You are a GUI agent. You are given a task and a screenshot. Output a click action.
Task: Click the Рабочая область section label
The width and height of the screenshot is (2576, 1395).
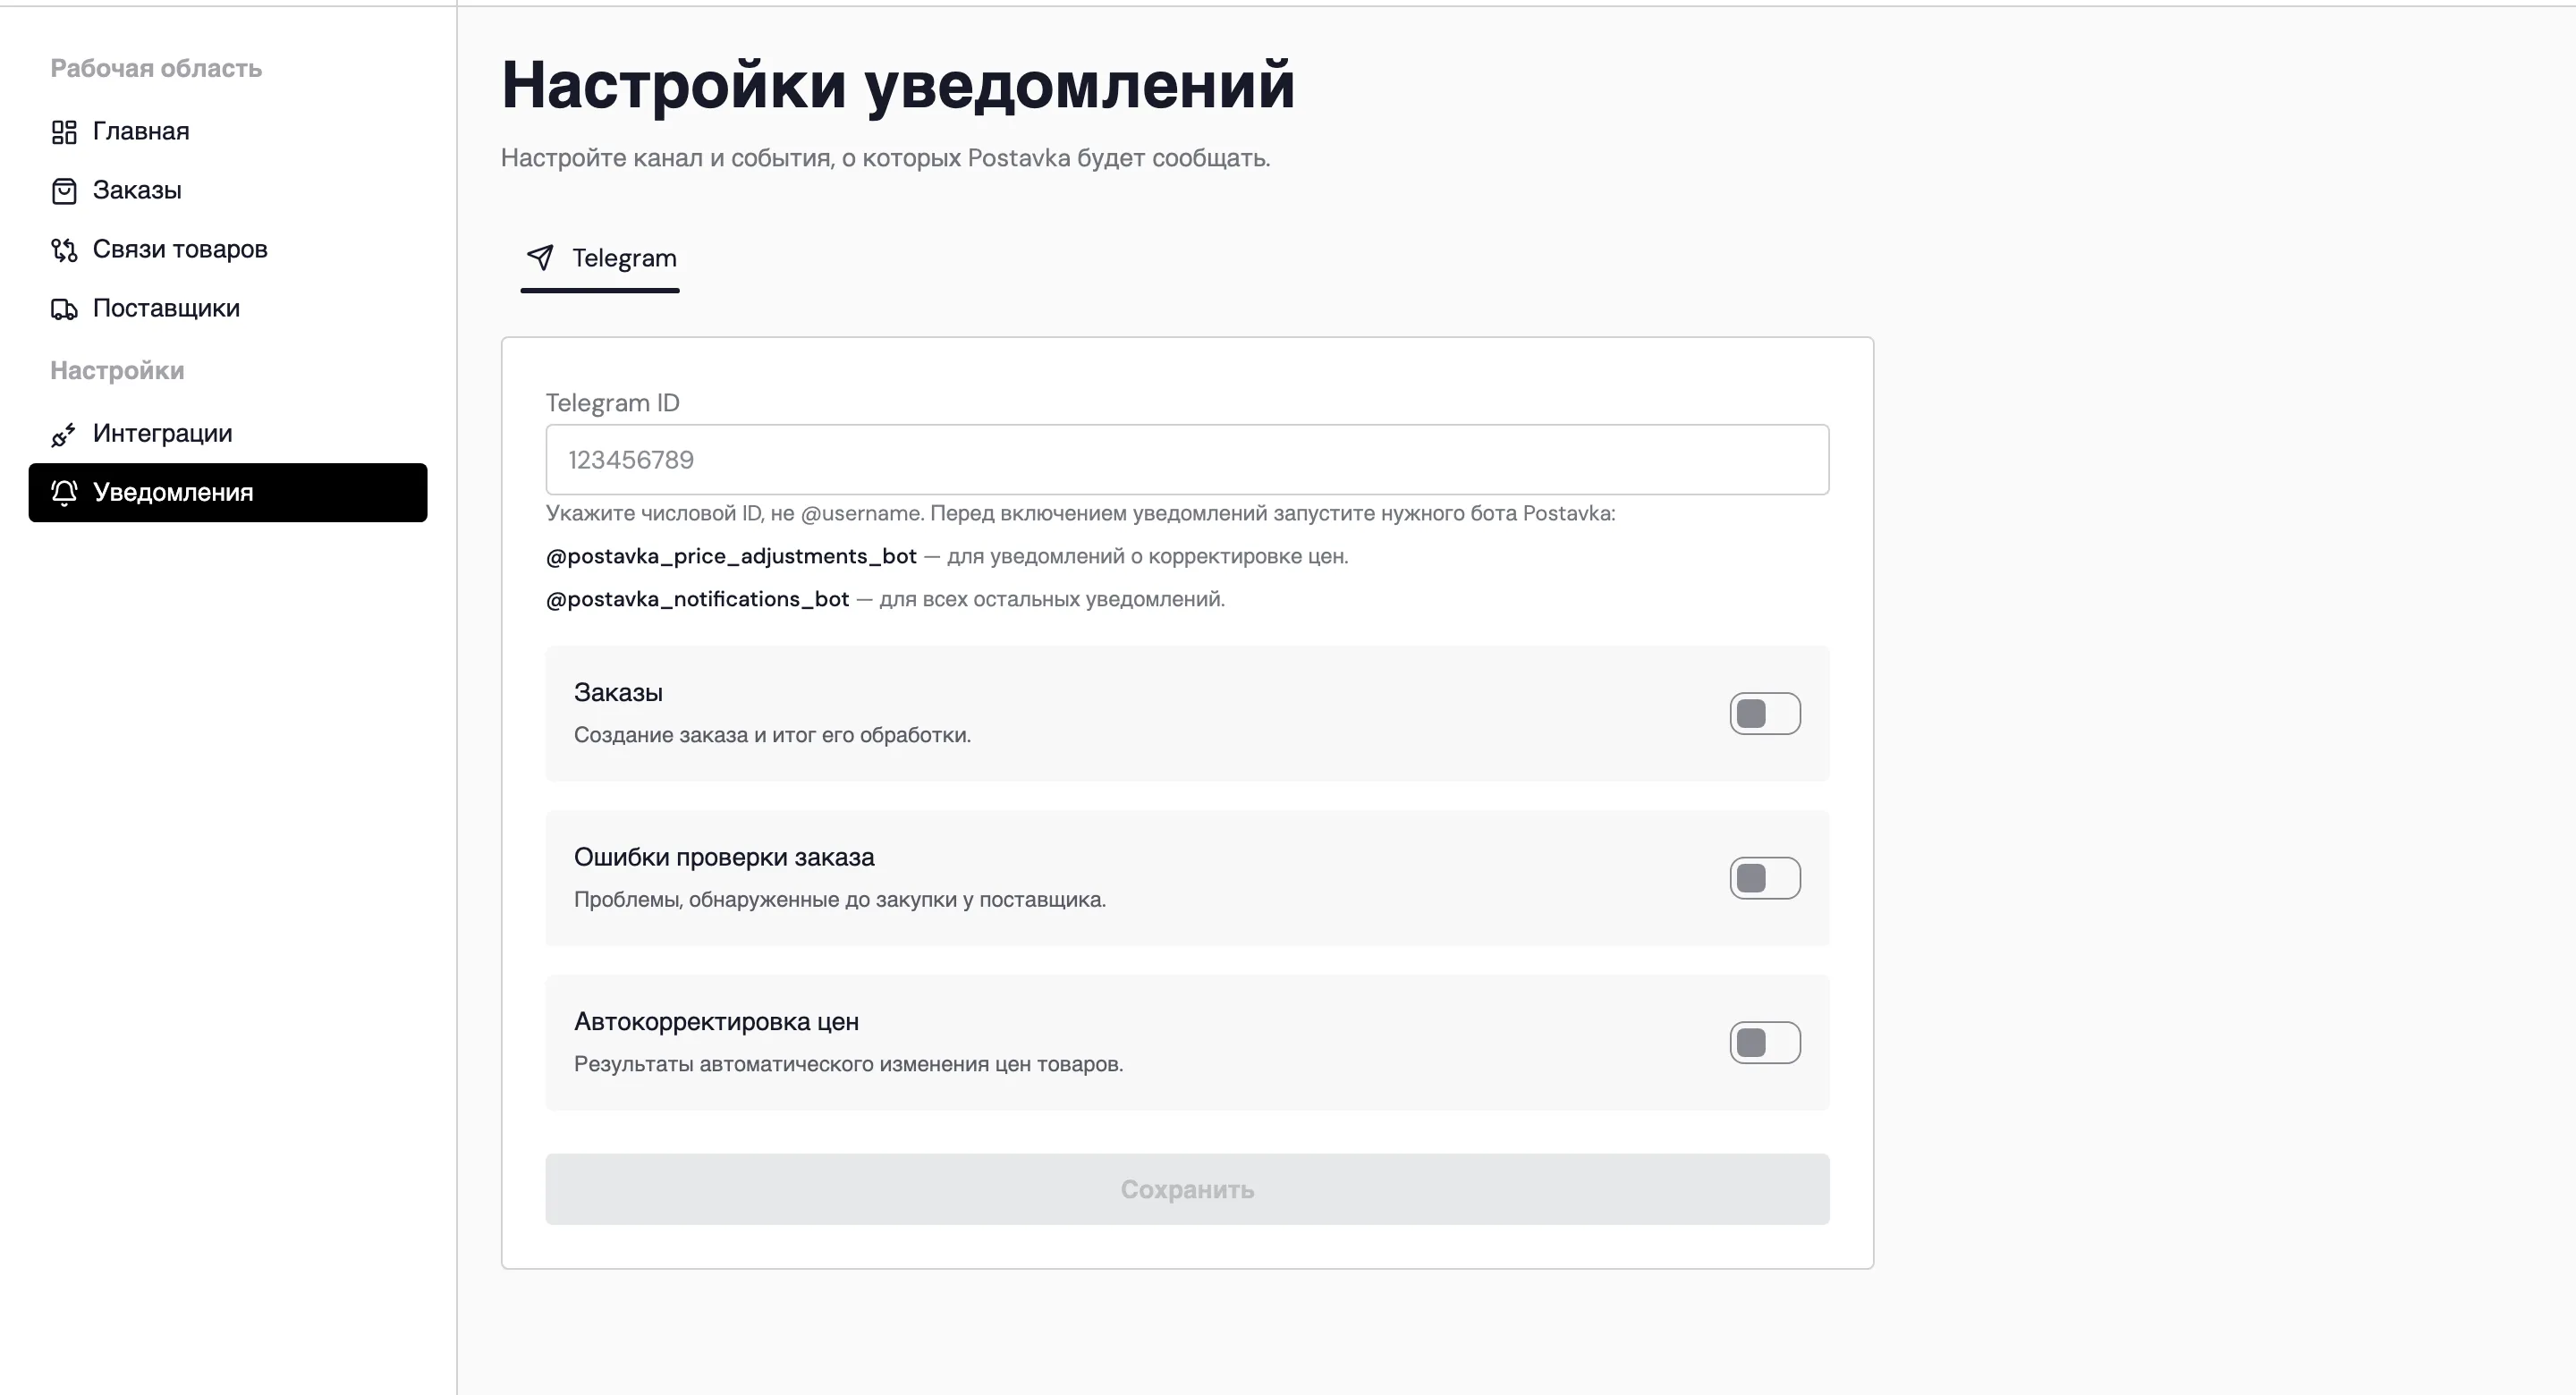click(x=156, y=68)
